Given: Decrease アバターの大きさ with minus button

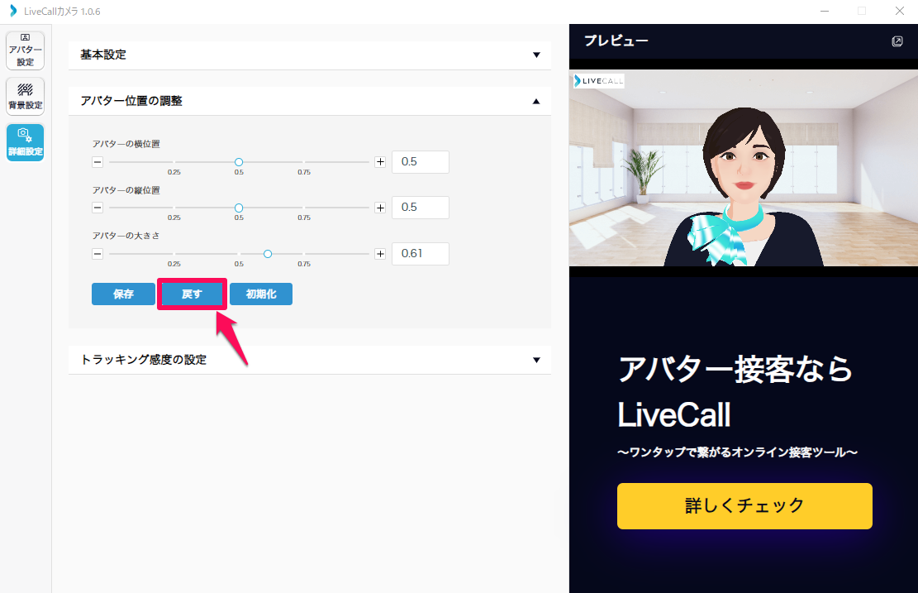Looking at the screenshot, I should 98,254.
